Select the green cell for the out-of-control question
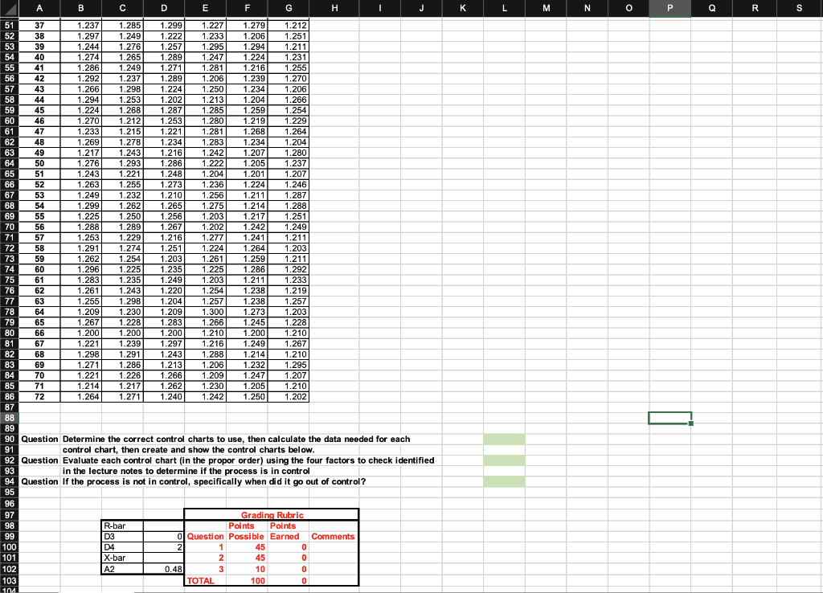The width and height of the screenshot is (823, 593). point(504,481)
